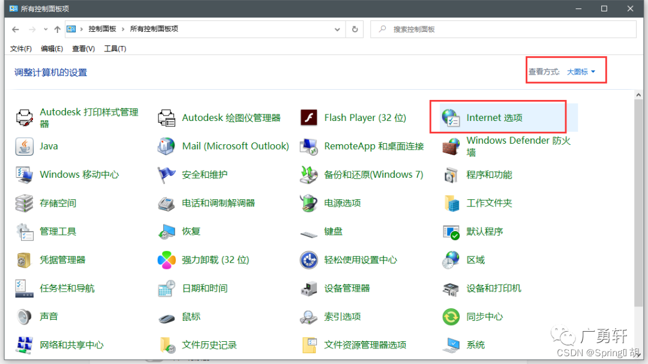Go back with the back arrow button
This screenshot has width=648, height=364.
click(x=16, y=29)
